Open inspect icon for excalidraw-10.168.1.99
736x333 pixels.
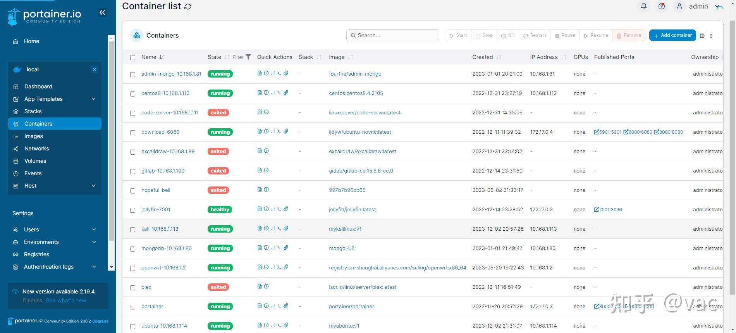[x=266, y=151]
